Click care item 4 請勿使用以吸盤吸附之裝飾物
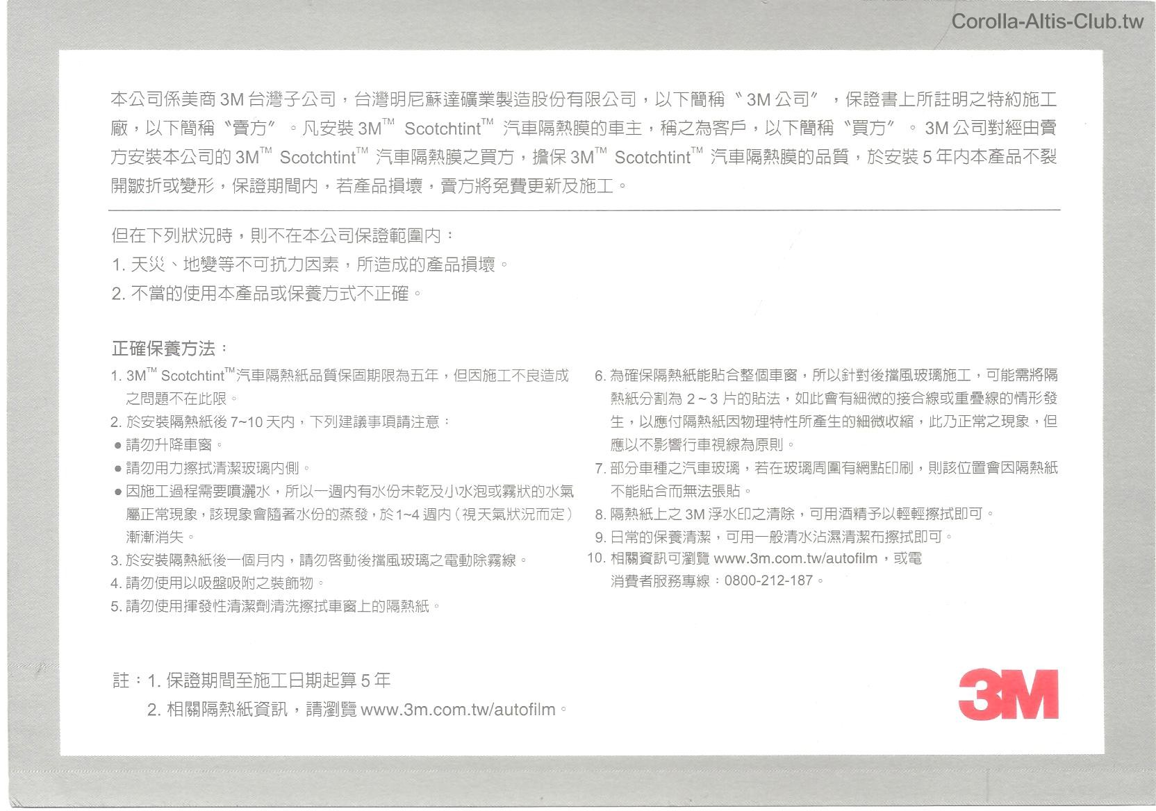The height and width of the screenshot is (811, 1156). (217, 583)
